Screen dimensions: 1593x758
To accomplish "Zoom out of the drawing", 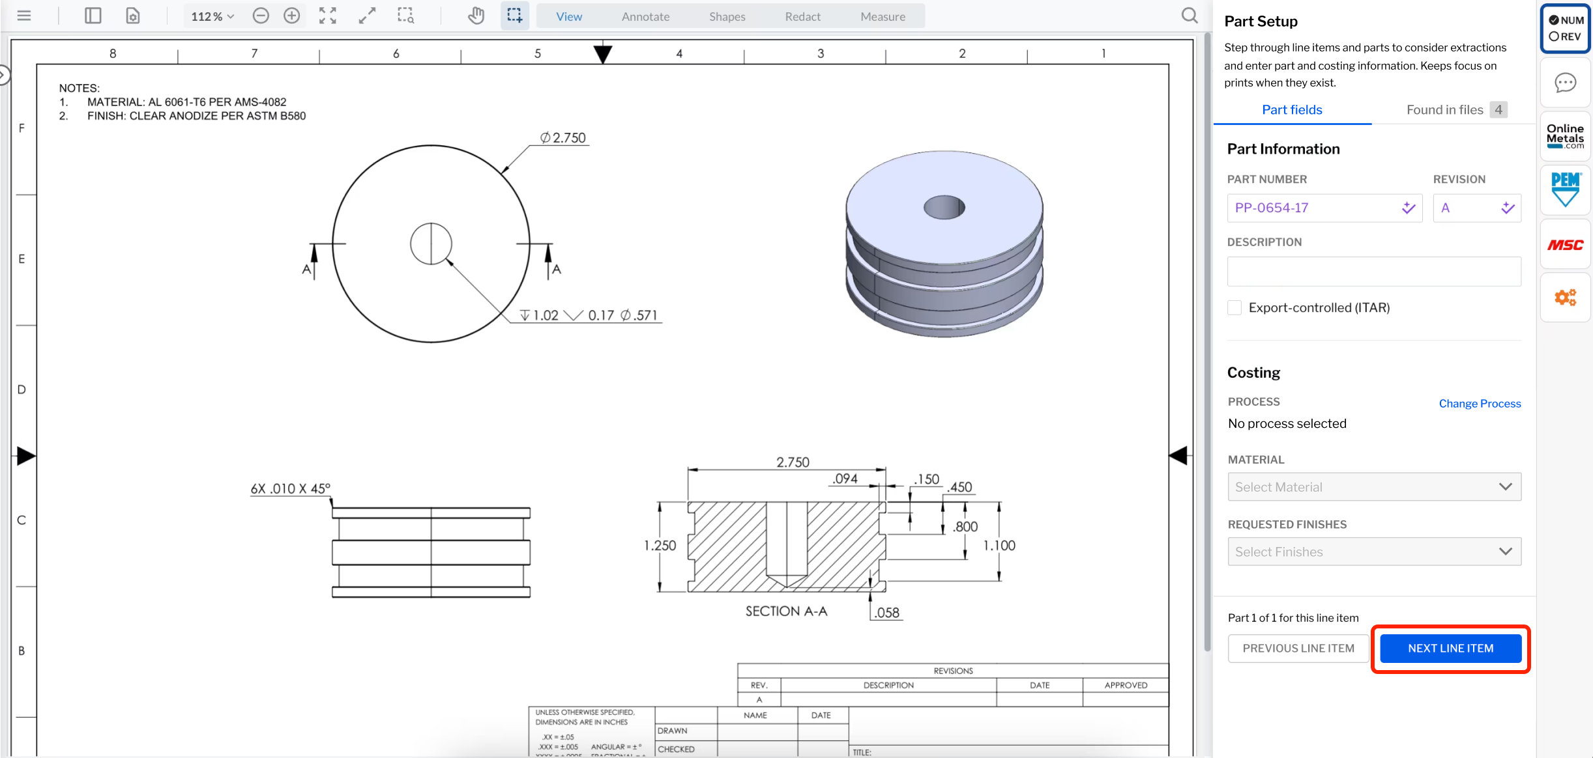I will tap(260, 16).
